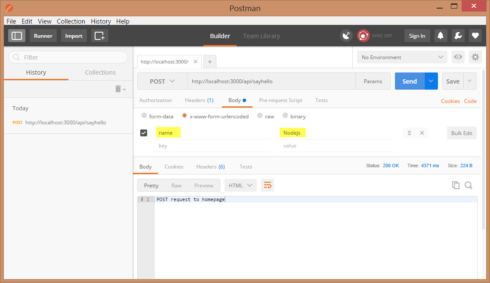Open the View menu
Screen dimensions: 490x283
pos(45,21)
